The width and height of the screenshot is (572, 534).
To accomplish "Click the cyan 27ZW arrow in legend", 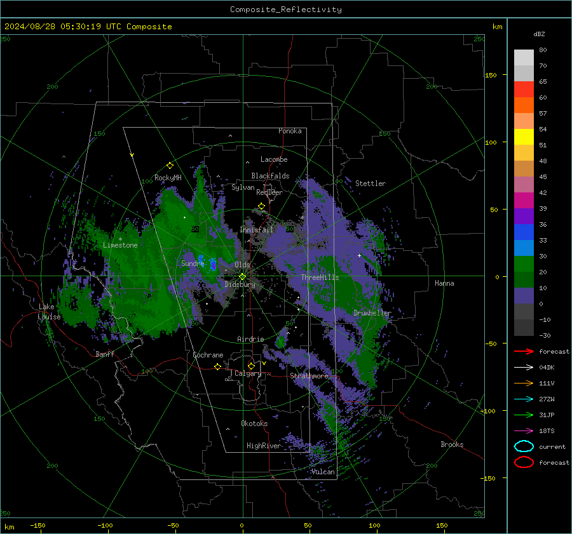I will (524, 399).
